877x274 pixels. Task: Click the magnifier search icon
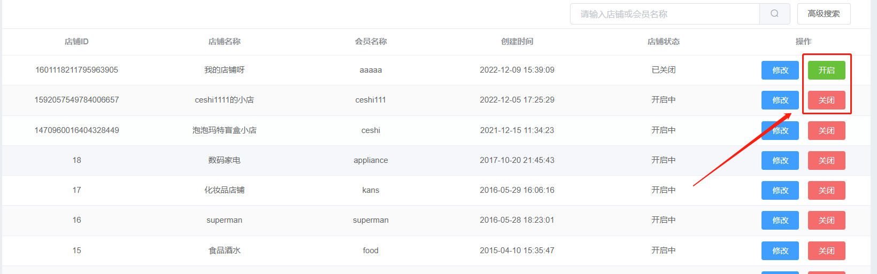[774, 14]
